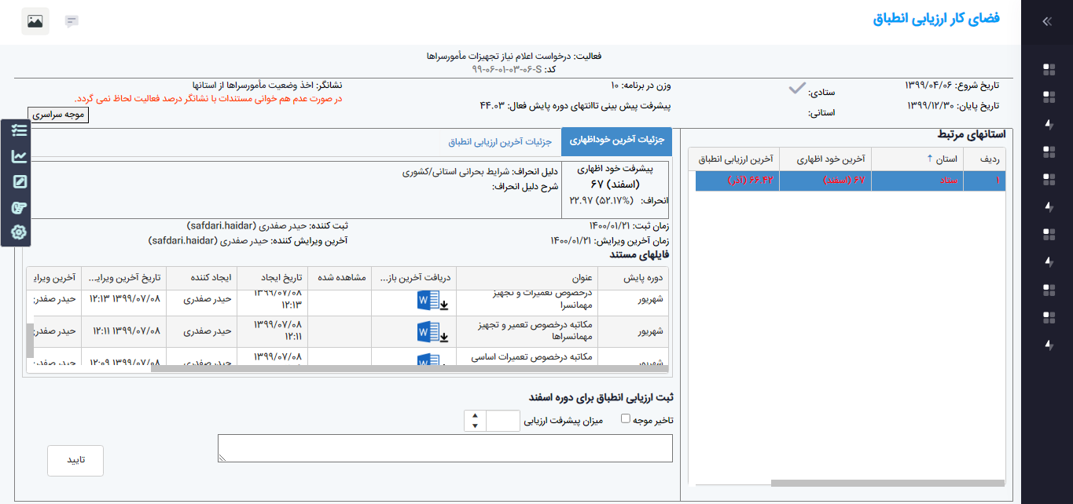Expand the dark sidebar with double chevron
Viewport: 1073px width, 504px height.
pyautogui.click(x=1046, y=22)
